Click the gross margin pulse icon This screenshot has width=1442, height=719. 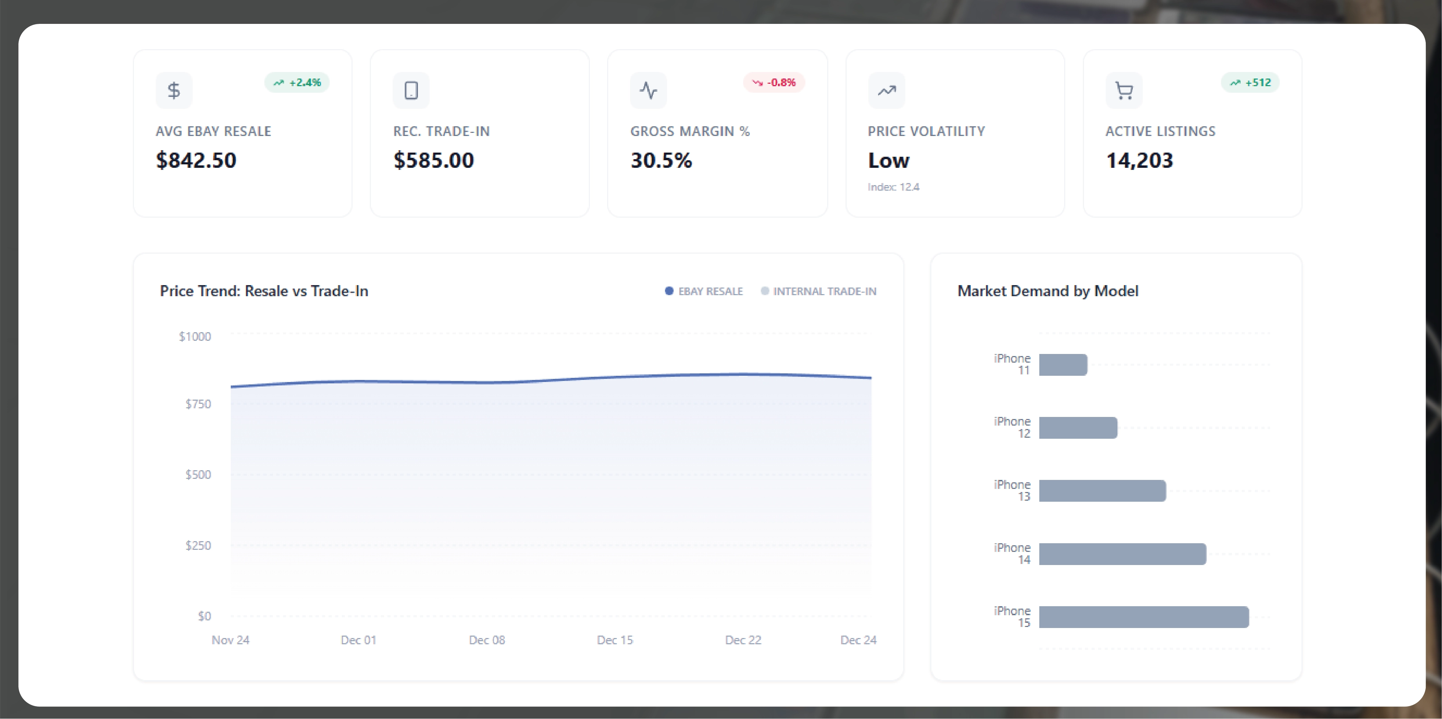648,90
